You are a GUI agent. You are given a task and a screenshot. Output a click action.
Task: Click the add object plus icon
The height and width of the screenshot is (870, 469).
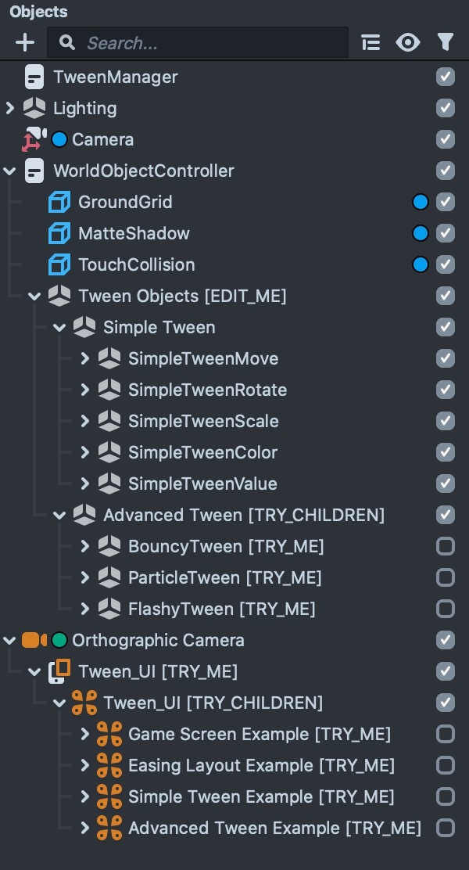point(26,42)
